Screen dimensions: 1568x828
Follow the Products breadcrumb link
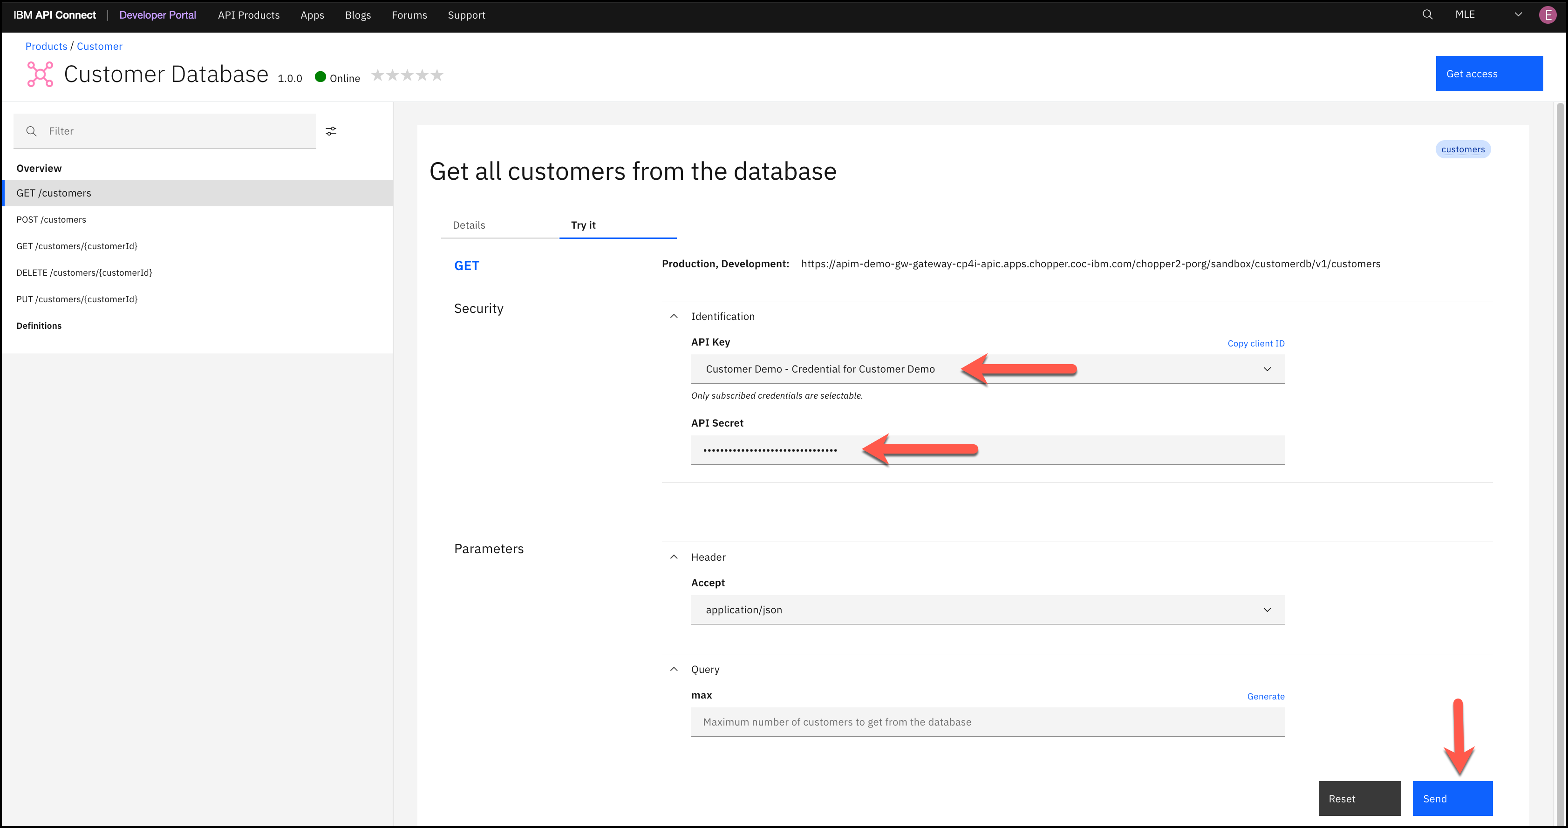point(46,46)
